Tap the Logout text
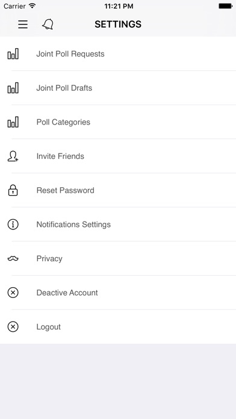The width and height of the screenshot is (236, 419). point(49,327)
